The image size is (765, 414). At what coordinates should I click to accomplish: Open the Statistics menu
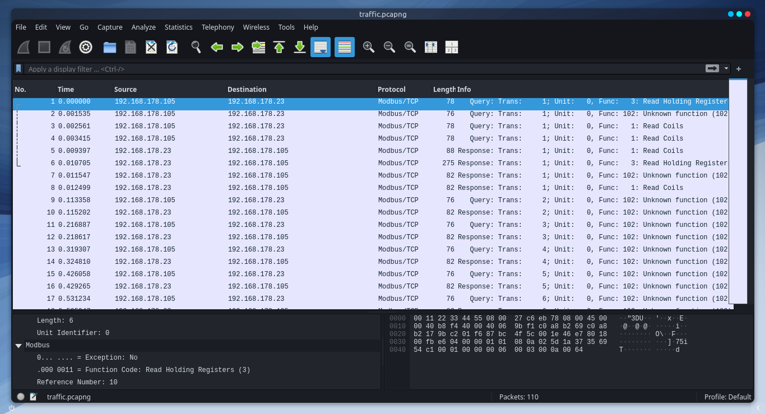178,27
